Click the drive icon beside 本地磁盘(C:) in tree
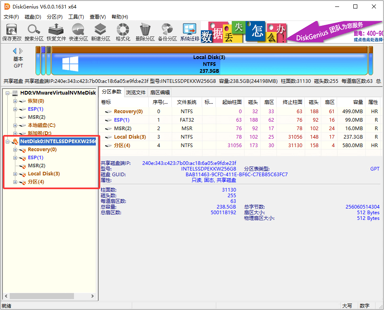384x310 pixels. [x=23, y=125]
